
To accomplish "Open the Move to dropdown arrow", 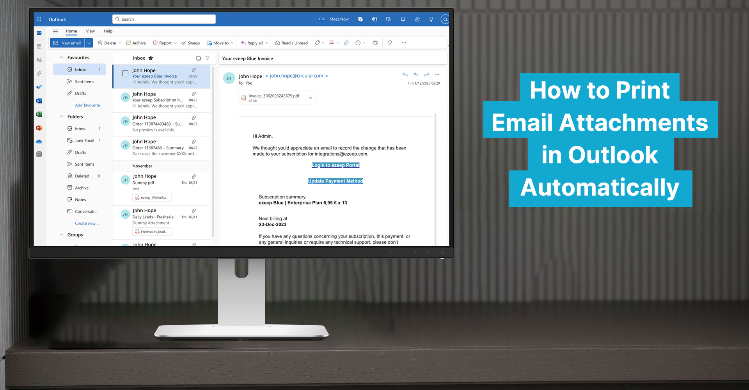I will pyautogui.click(x=232, y=43).
